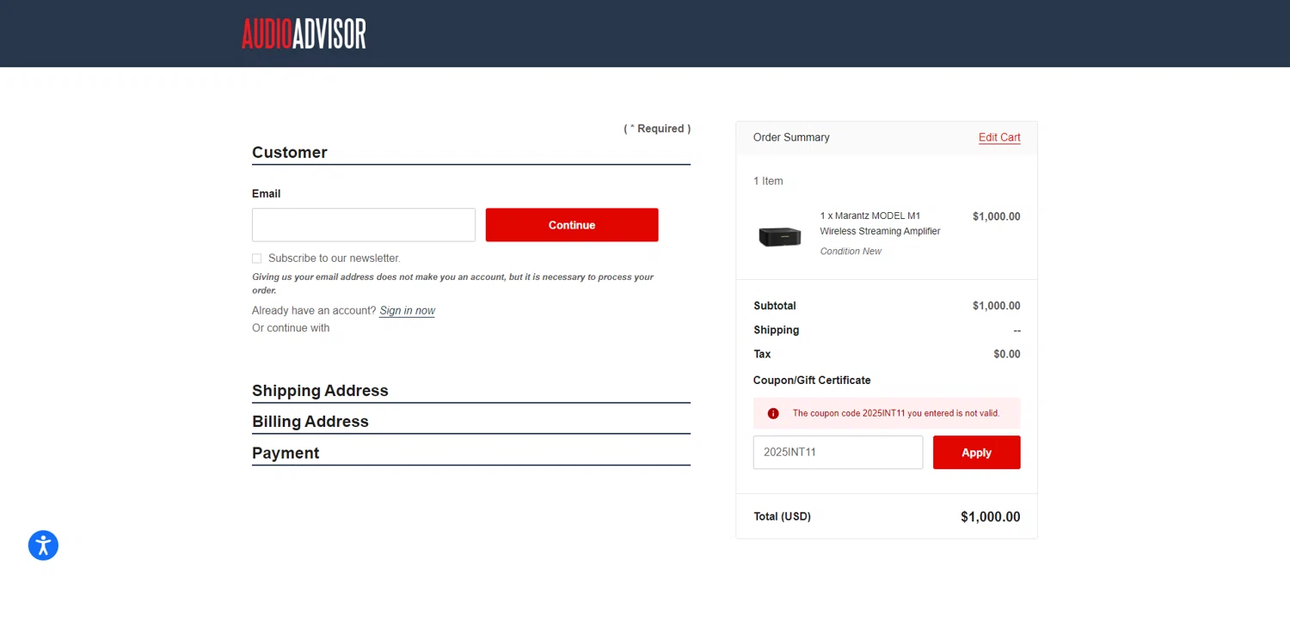Click the red error icon in the coupon message
The width and height of the screenshot is (1290, 621).
point(773,413)
